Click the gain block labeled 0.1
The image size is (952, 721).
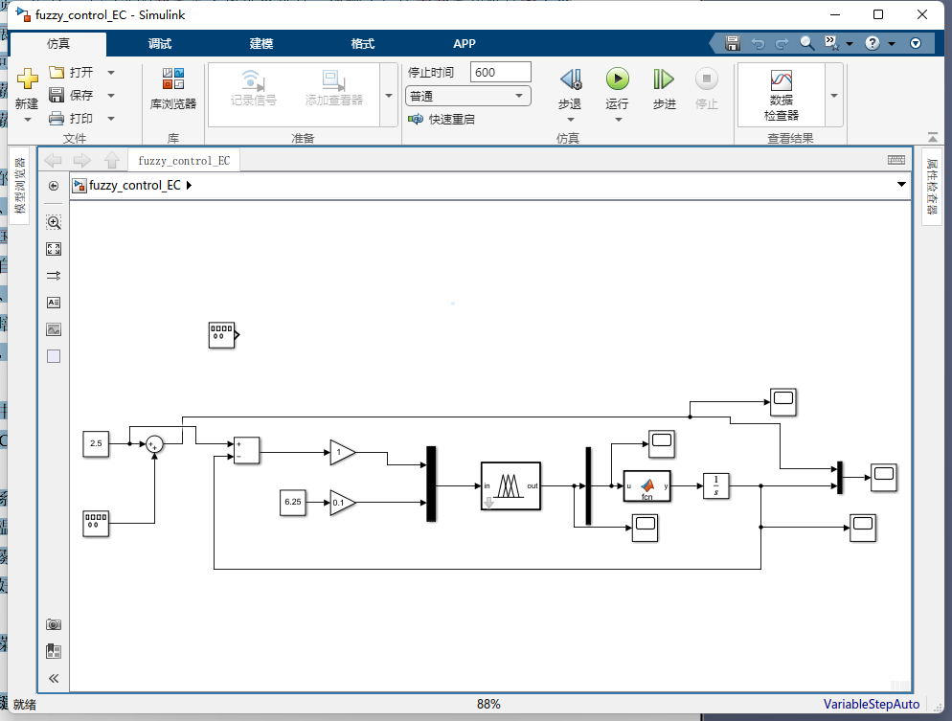(x=343, y=503)
